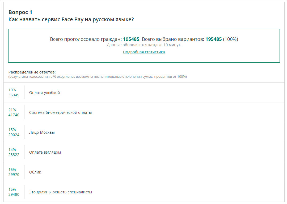Image resolution: width=287 pixels, height=204 pixels.
Task: Select the "Система биометрической оплаты" answer
Action: (x=60, y=112)
